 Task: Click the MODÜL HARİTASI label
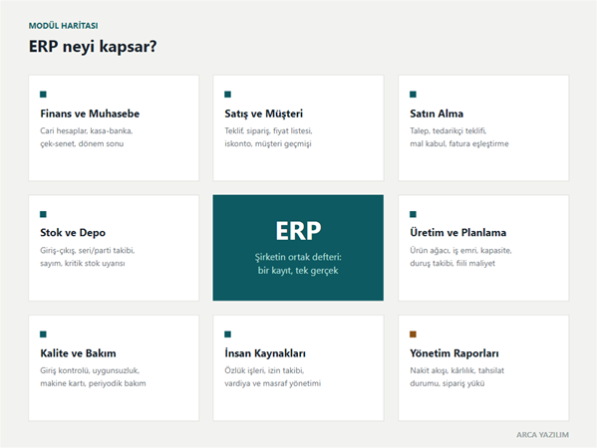[63, 26]
